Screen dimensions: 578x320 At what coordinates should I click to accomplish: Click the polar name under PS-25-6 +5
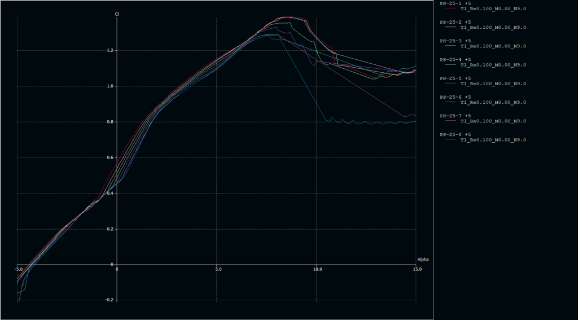click(493, 102)
